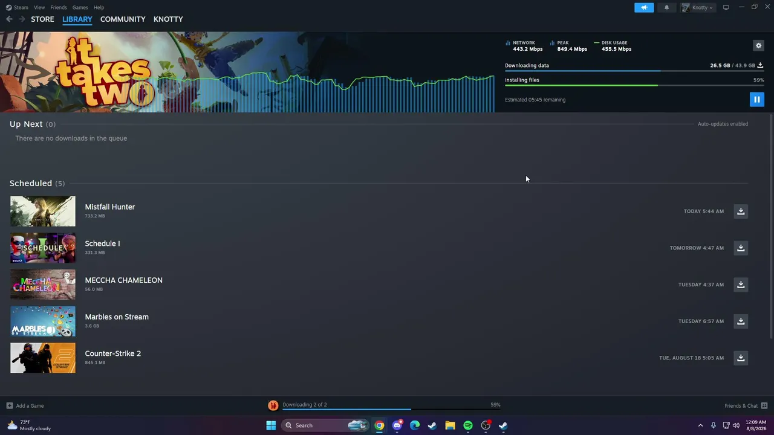Go to the COMMUNITY tab
This screenshot has width=774, height=435.
[x=123, y=19]
